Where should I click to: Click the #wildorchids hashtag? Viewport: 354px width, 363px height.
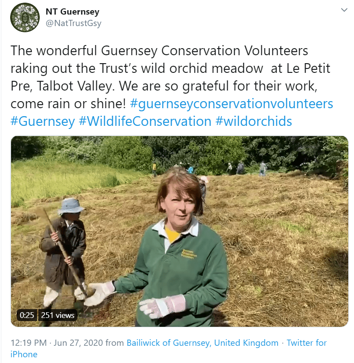coord(254,121)
